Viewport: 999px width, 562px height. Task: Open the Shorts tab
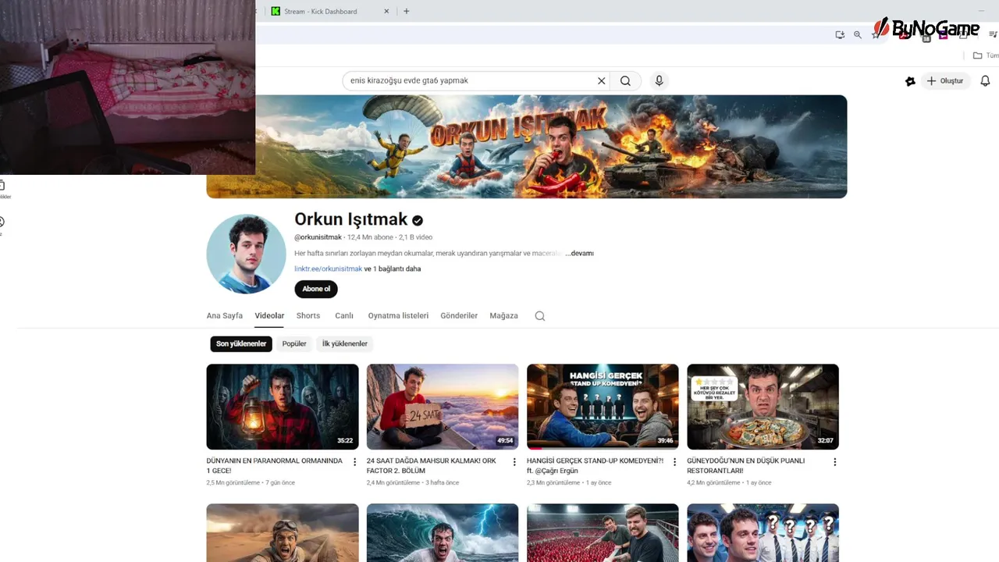[x=308, y=315]
